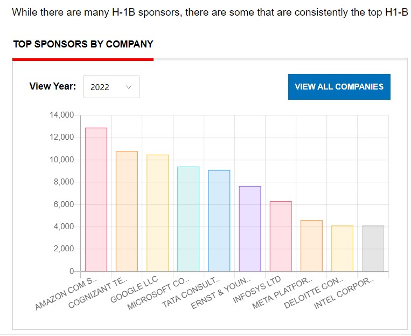Click the Google LLC bar
Viewport: 411px width, 336px height.
point(157,213)
